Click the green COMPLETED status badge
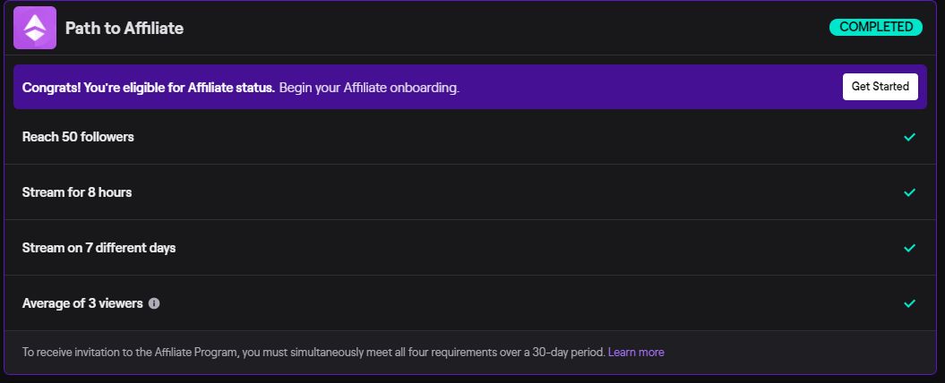945x383 pixels. 876,27
